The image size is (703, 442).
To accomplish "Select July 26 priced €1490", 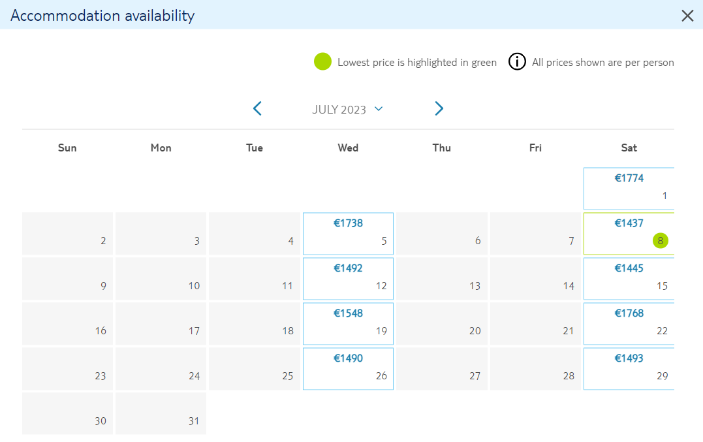I will click(348, 368).
